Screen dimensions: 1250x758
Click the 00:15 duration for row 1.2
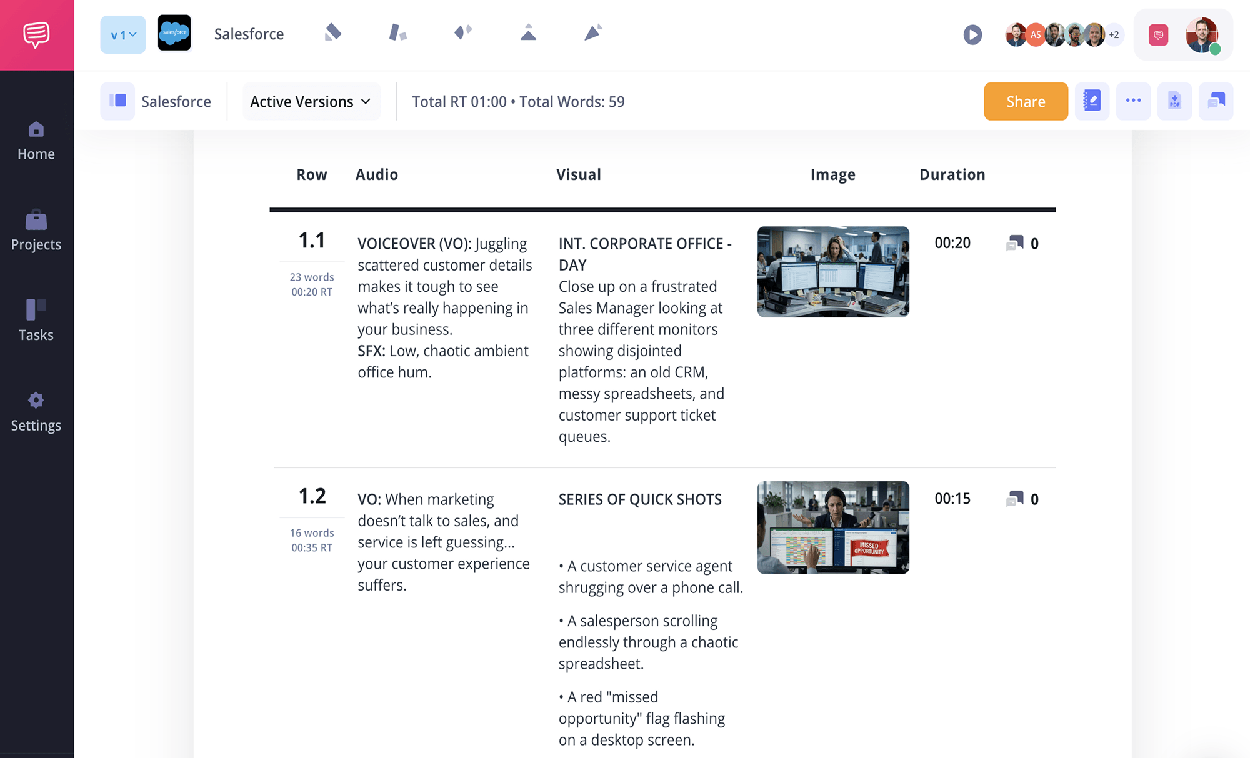[x=952, y=499]
